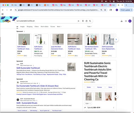The width and height of the screenshot is (134, 113).
Task: Start voice search with the microphone icon
Action: tap(83, 21)
